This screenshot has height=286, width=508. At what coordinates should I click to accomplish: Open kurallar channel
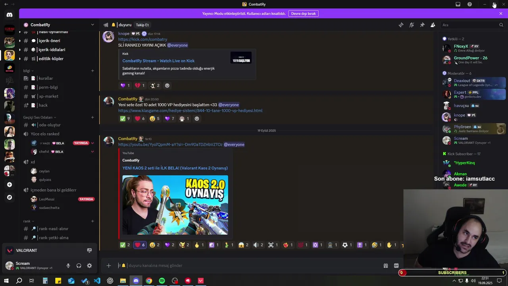58,78
